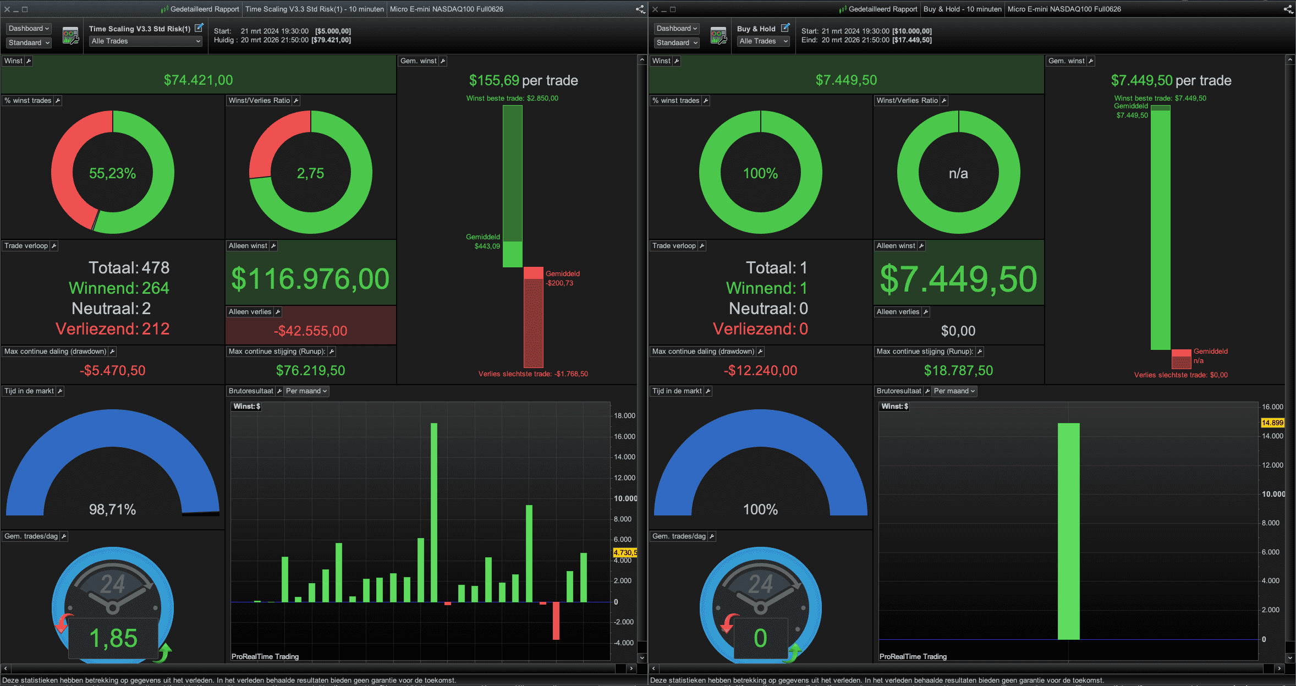Click edit pencil next to Time Scaling V3.3
This screenshot has width=1296, height=686.
click(199, 28)
